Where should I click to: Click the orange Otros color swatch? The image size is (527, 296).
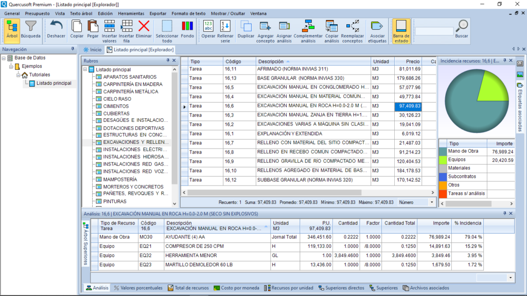point(443,185)
